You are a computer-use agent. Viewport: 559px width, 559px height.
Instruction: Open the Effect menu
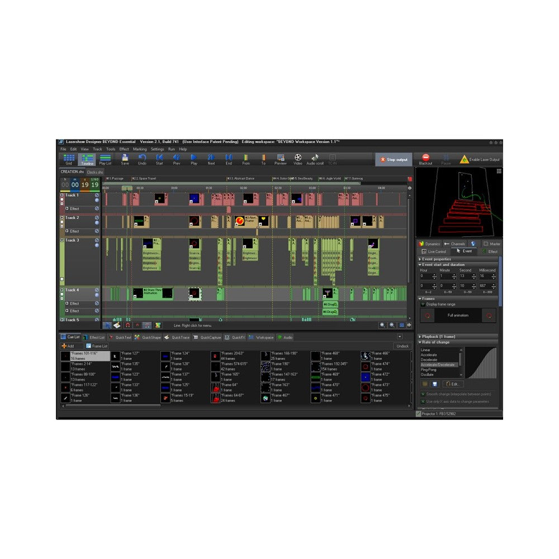(124, 149)
